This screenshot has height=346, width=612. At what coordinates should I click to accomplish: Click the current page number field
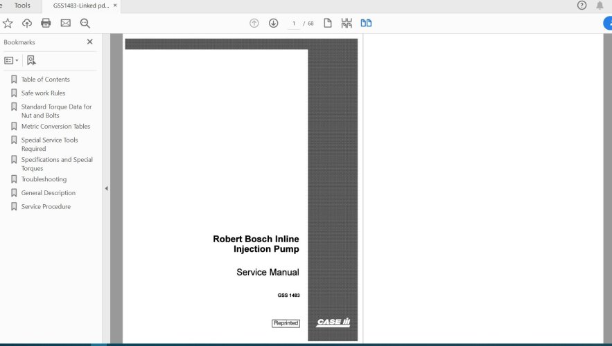tap(293, 24)
